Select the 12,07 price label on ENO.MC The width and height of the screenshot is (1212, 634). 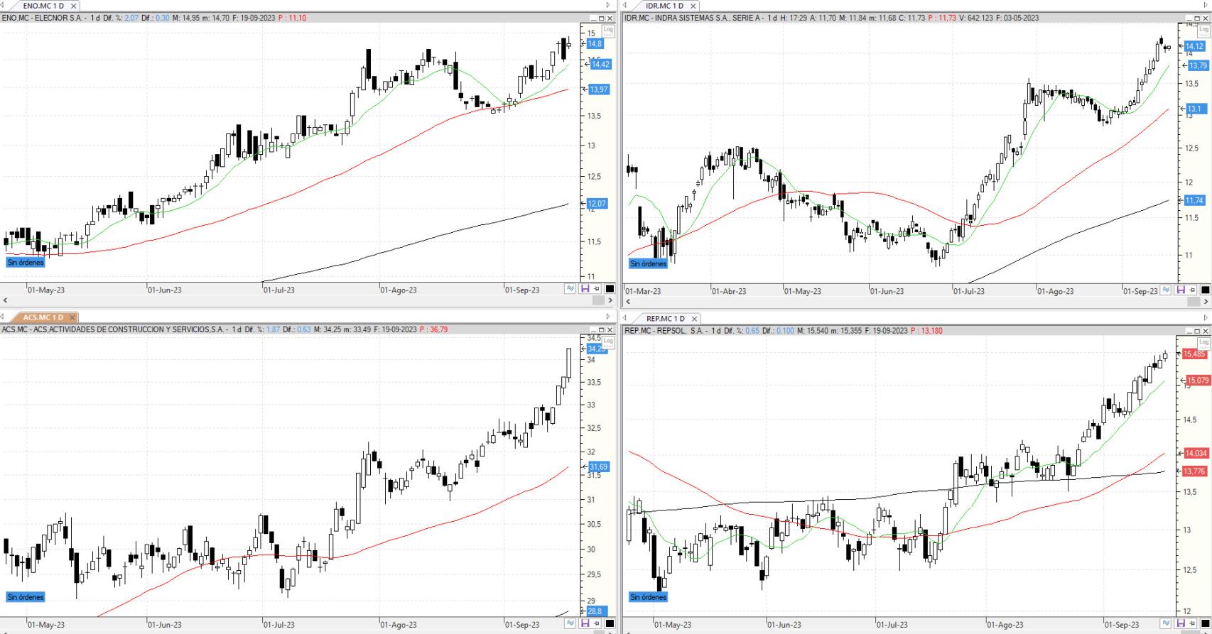coord(597,204)
